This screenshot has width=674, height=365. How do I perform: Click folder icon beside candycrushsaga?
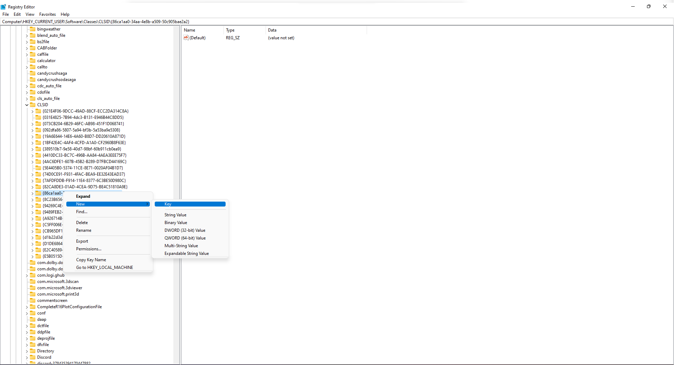click(x=33, y=73)
